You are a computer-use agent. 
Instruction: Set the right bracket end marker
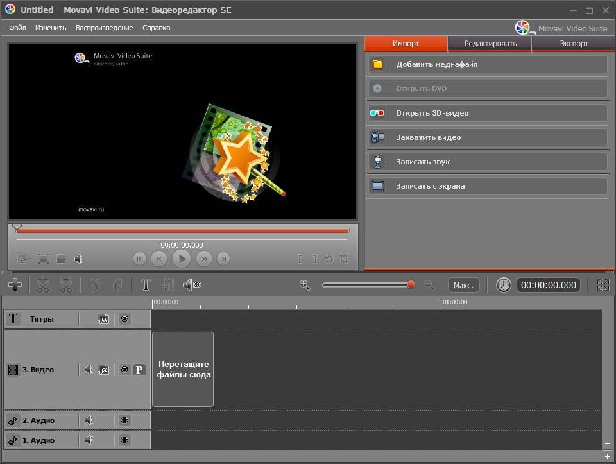314,259
